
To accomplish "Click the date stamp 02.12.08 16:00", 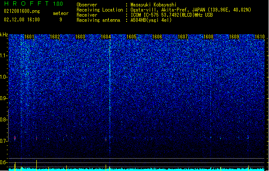I will tap(22, 20).
